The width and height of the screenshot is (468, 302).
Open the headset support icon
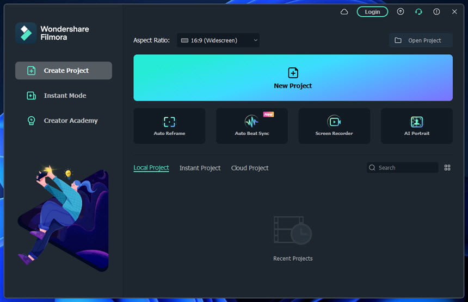pos(418,11)
